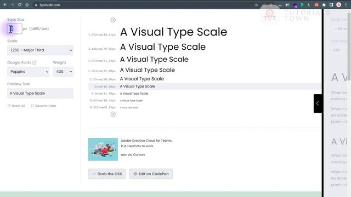
Task: Click the green extension icon
Action: click(302, 5)
